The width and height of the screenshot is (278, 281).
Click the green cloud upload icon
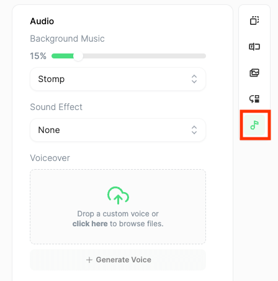click(118, 195)
